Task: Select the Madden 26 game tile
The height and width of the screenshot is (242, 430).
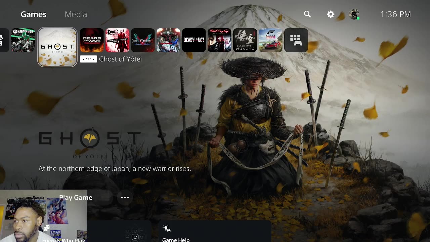Action: coord(23,40)
